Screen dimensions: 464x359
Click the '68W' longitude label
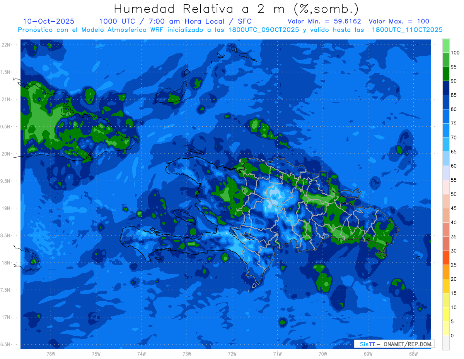tap(413, 354)
